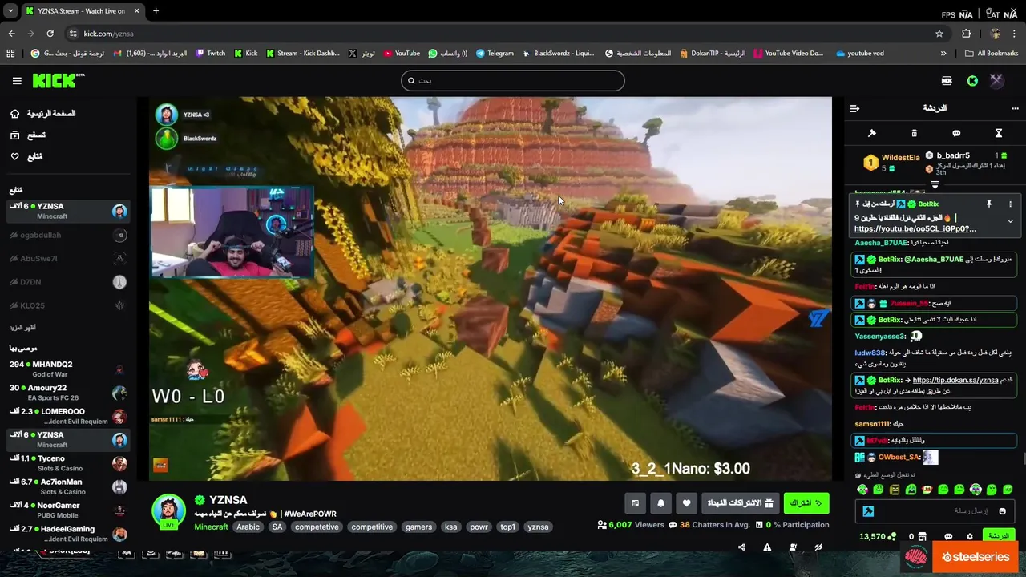Open the channel shop icon showing 0
This screenshot has width=1026, height=577.
(918, 537)
